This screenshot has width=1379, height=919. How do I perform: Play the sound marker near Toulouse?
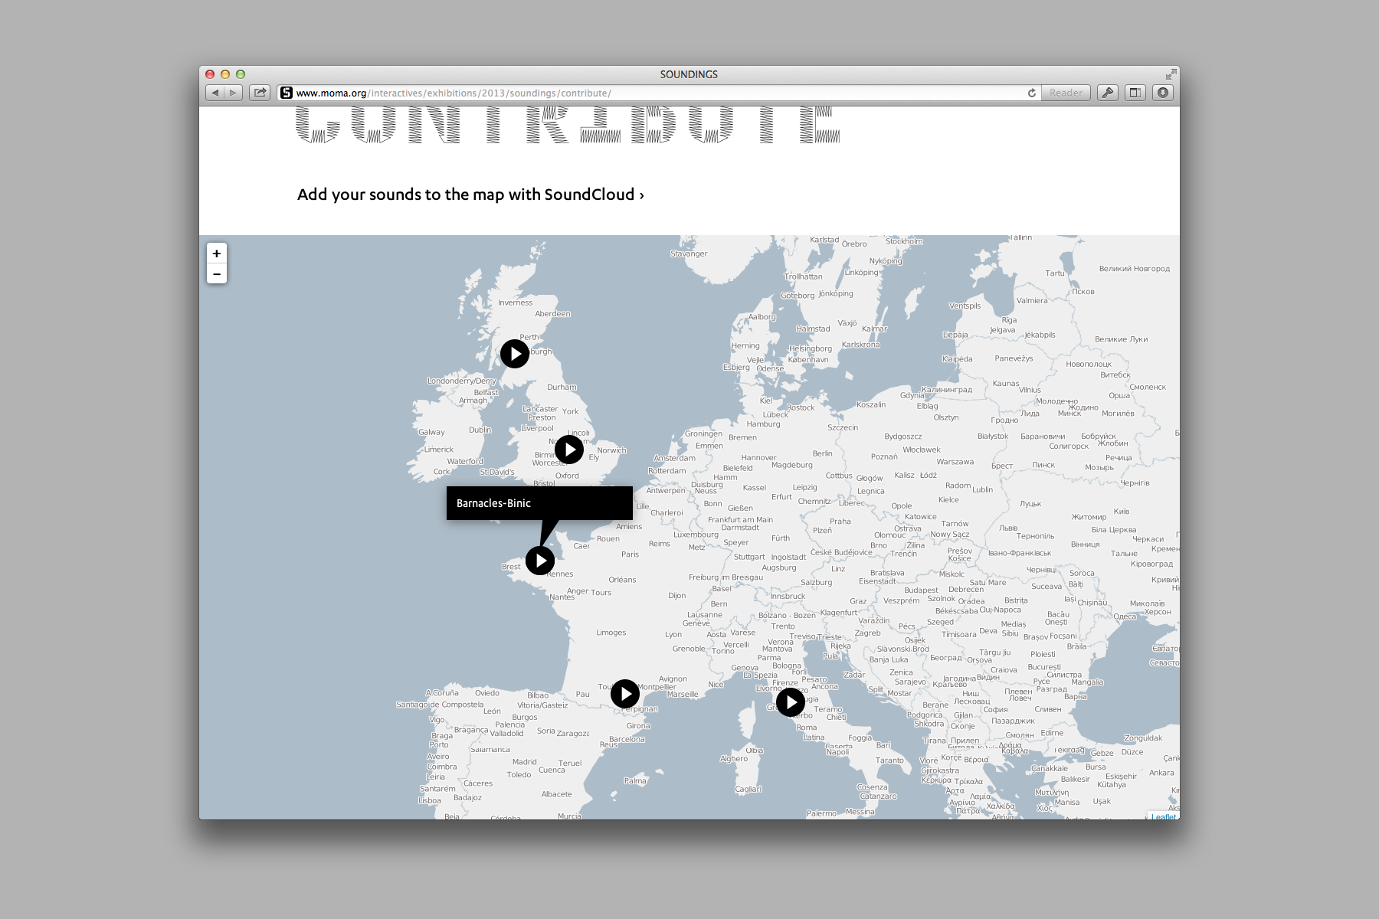[x=625, y=694]
